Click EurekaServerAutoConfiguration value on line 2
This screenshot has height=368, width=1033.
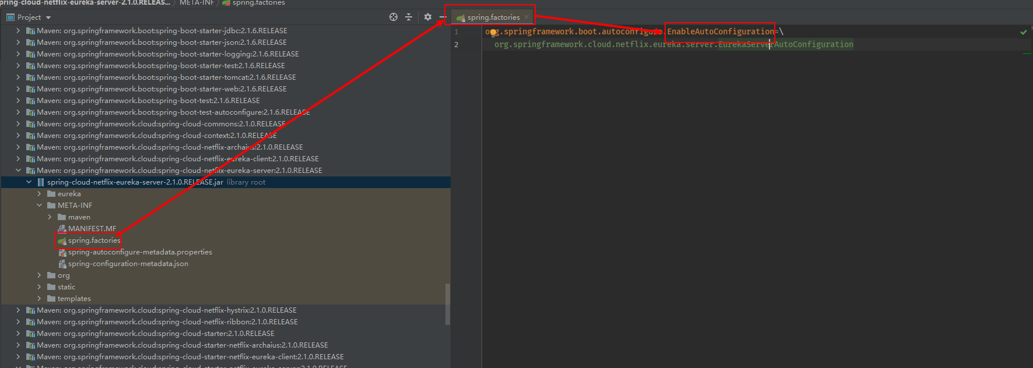pos(786,44)
